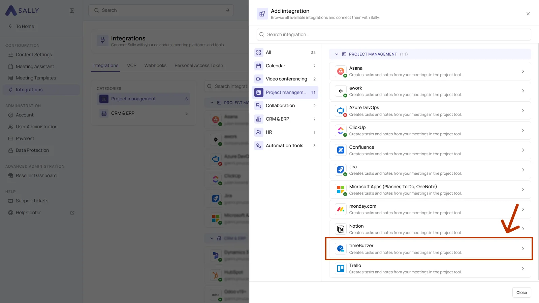This screenshot has width=539, height=303.
Task: Open awork details via its chevron
Action: click(523, 91)
